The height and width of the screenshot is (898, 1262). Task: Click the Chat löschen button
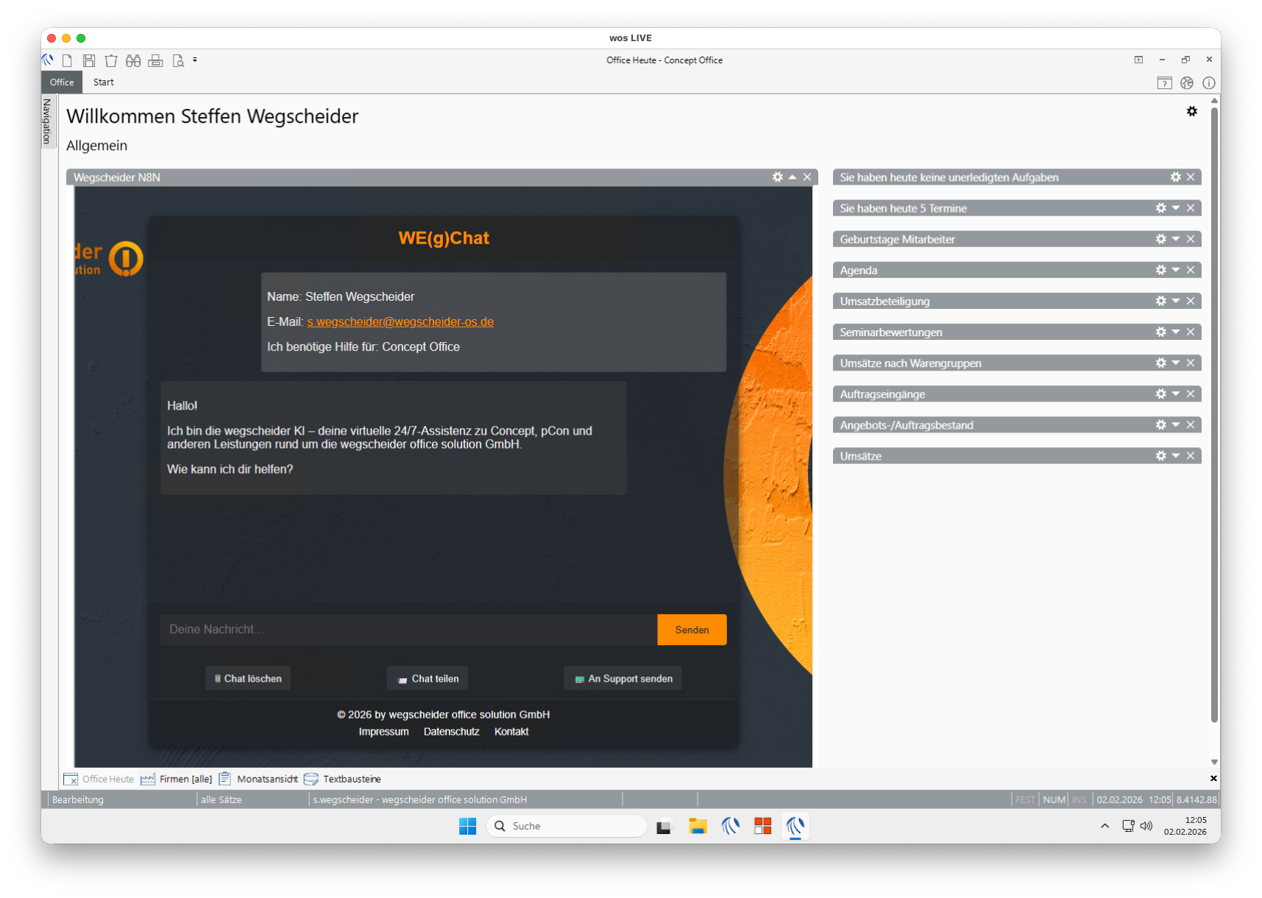(x=248, y=678)
